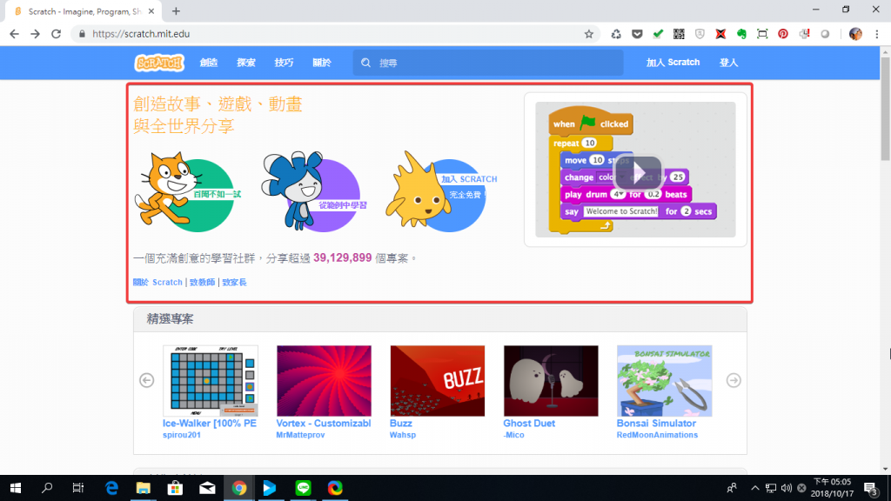Open author MrMatteprov profile link
This screenshot has height=501, width=891.
300,435
